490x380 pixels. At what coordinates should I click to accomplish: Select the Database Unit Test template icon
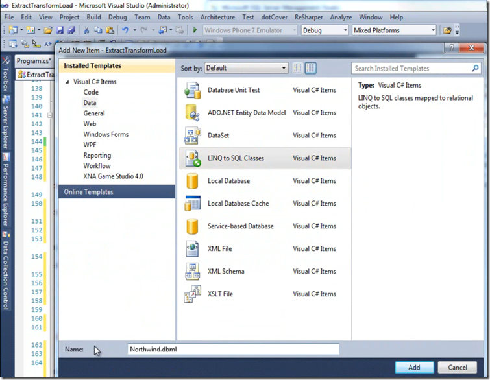pos(192,90)
